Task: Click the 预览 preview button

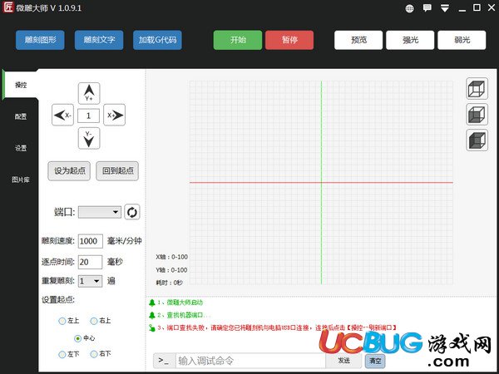Action: tap(358, 40)
